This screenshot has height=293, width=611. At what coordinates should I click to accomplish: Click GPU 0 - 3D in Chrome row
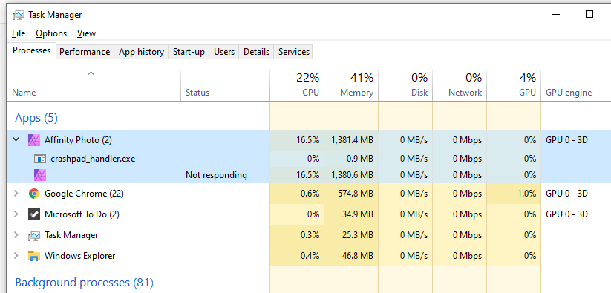pyautogui.click(x=566, y=194)
